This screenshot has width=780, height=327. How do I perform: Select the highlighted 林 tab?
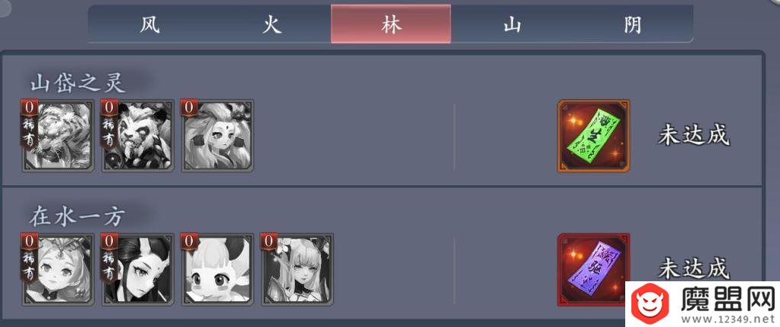[x=391, y=24]
